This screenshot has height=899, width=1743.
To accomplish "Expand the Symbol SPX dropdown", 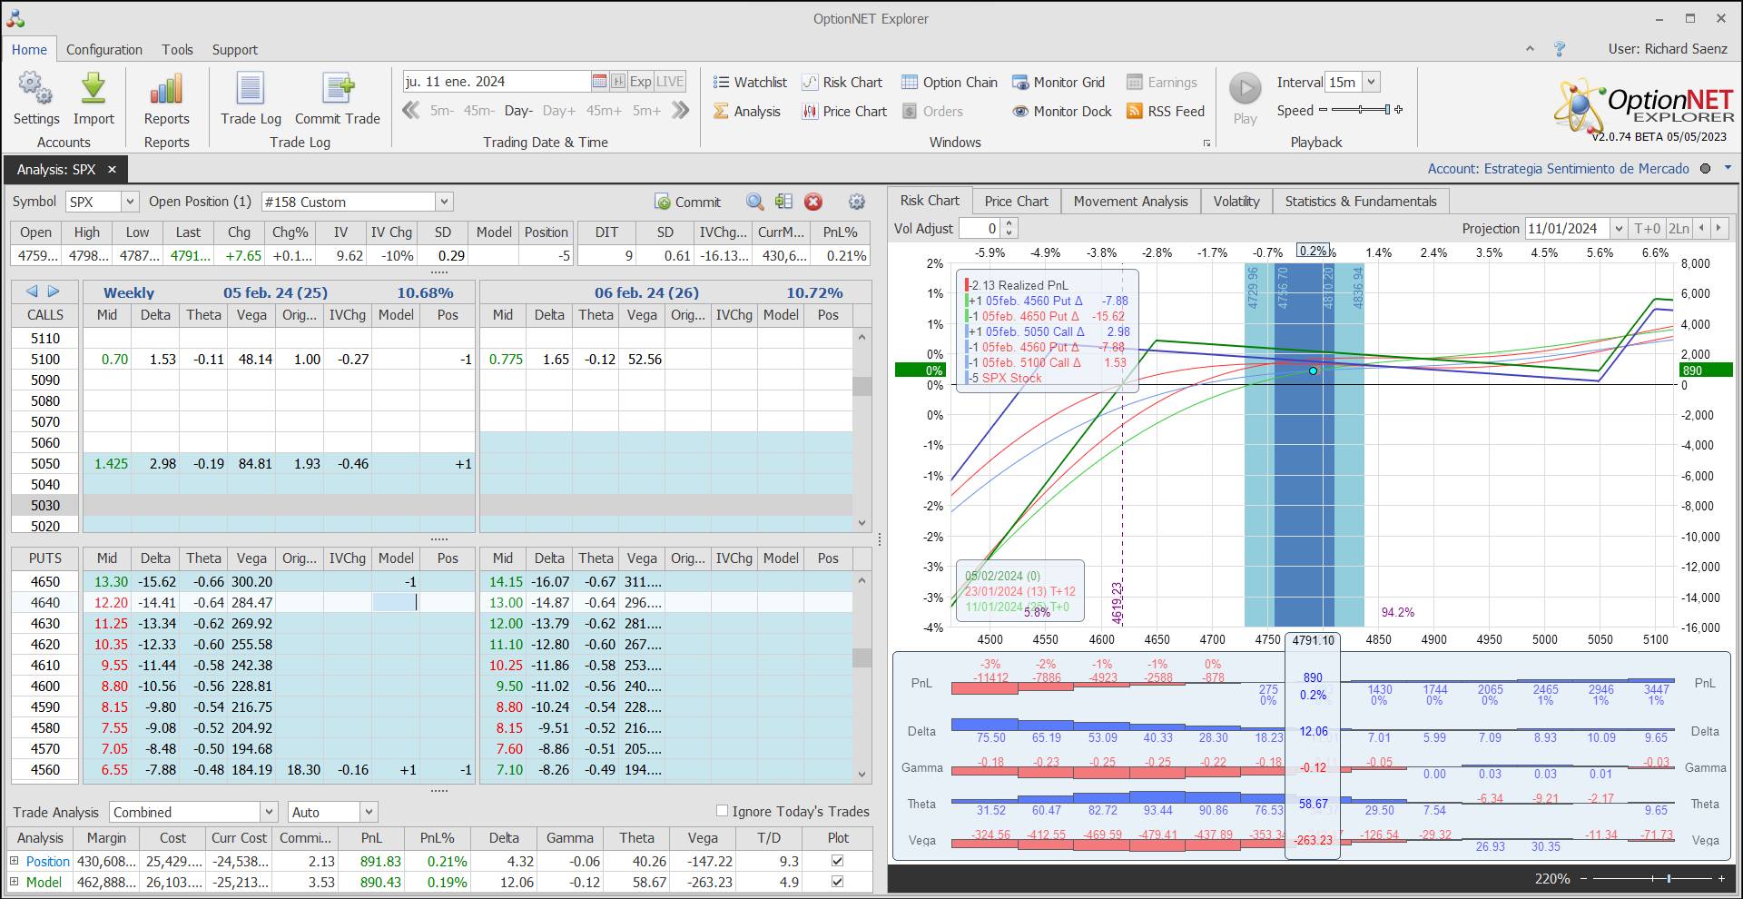I will pyautogui.click(x=130, y=202).
